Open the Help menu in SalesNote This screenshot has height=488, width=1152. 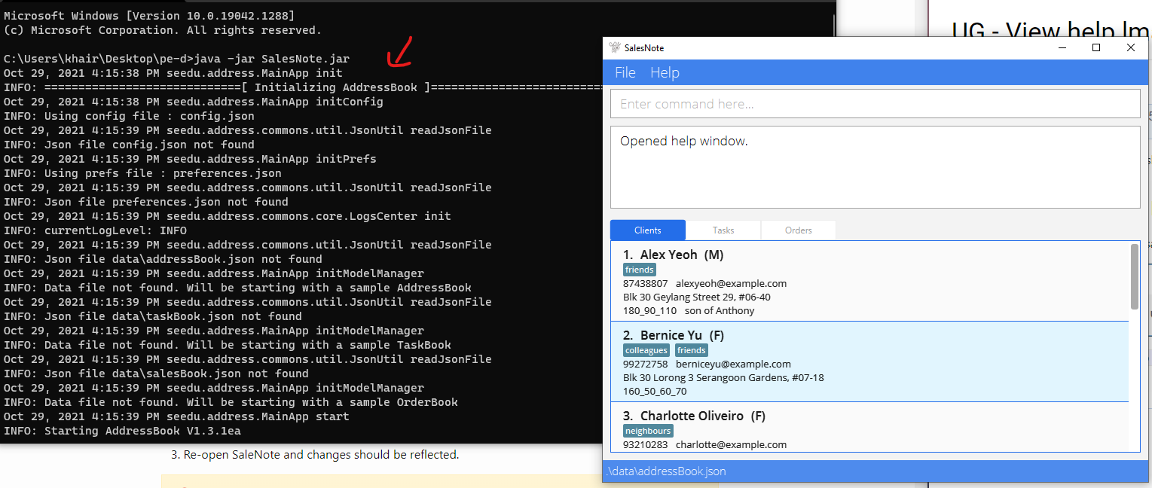665,72
